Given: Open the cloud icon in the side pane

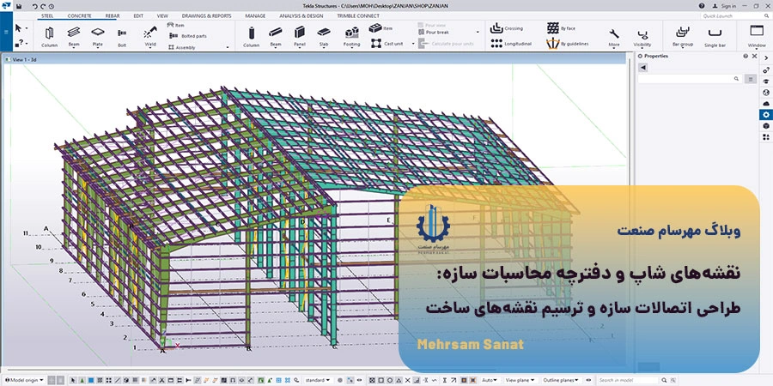Looking at the screenshot, I should pos(765,104).
